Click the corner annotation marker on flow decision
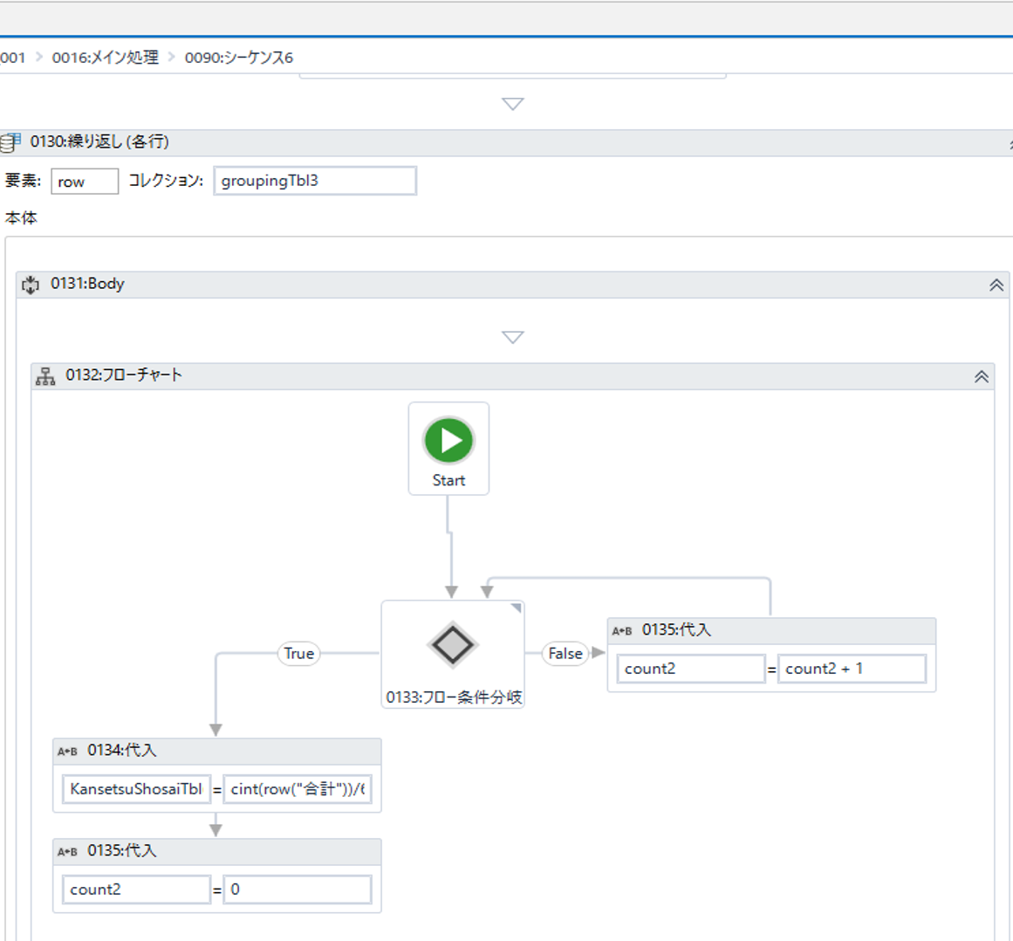The image size is (1013, 941). click(517, 608)
